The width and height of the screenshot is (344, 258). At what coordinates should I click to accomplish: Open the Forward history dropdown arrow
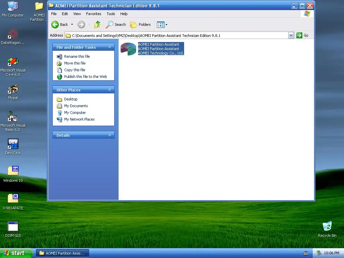pyautogui.click(x=89, y=25)
